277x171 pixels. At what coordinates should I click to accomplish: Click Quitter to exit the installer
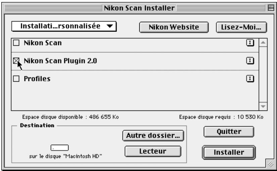pos(229,132)
